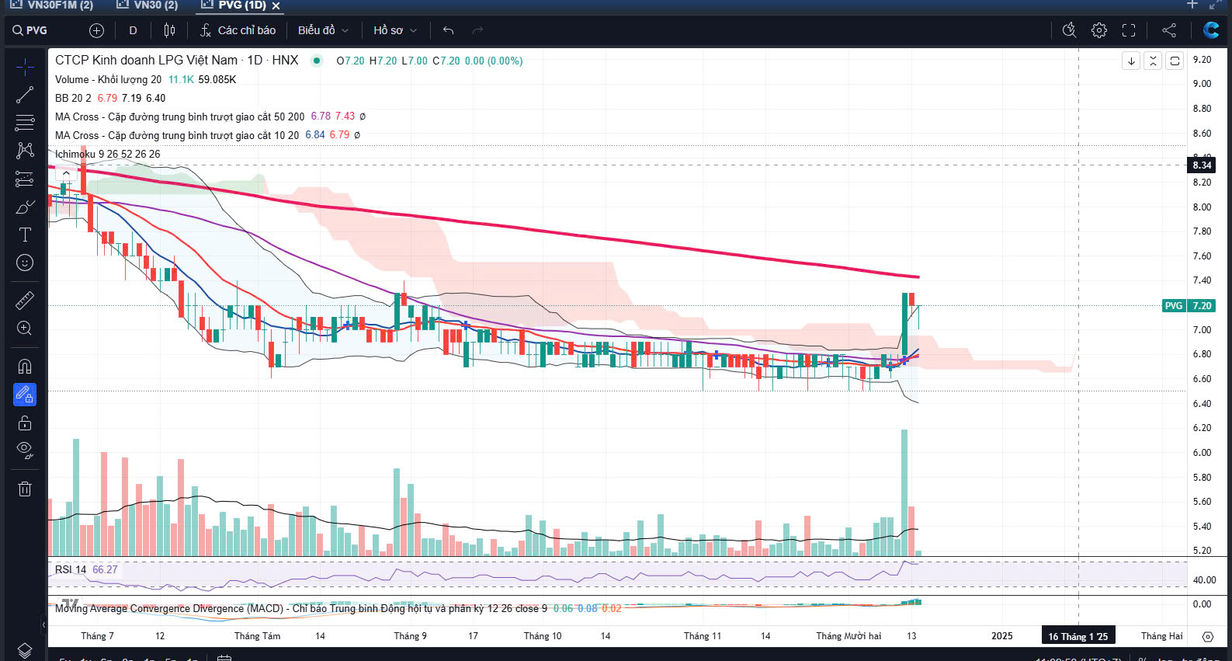Open the candlestick chart style menu
This screenshot has height=661, width=1232.
[x=169, y=30]
